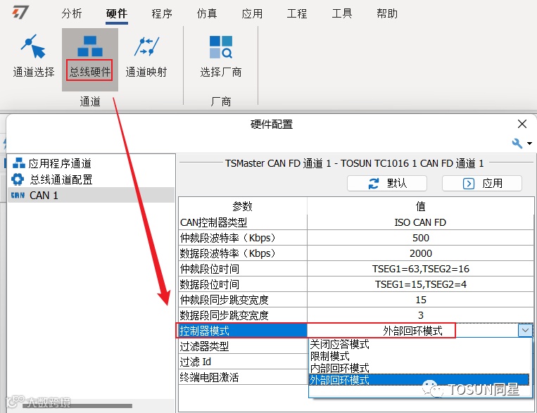This screenshot has width=537, height=413.
Task: Switch to the 工程 ribbon tab
Action: pos(297,13)
